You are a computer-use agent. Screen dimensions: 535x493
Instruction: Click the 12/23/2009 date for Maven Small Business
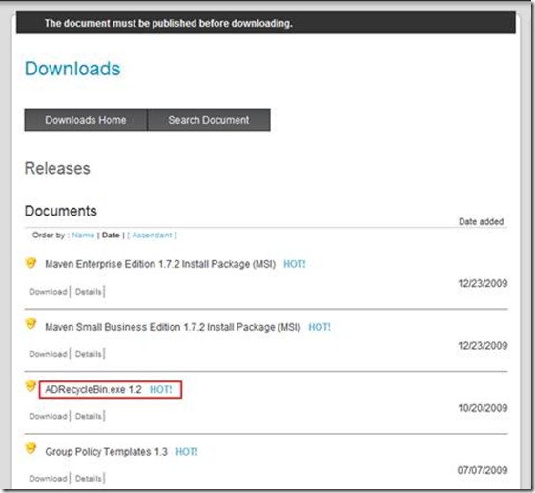click(x=483, y=346)
